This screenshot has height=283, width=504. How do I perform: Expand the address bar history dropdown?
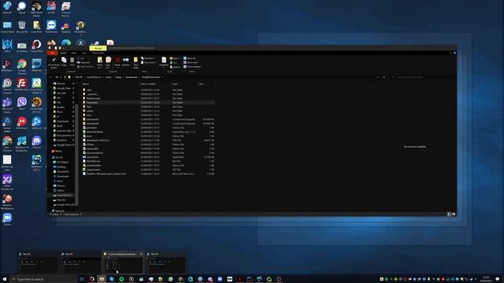click(x=377, y=77)
